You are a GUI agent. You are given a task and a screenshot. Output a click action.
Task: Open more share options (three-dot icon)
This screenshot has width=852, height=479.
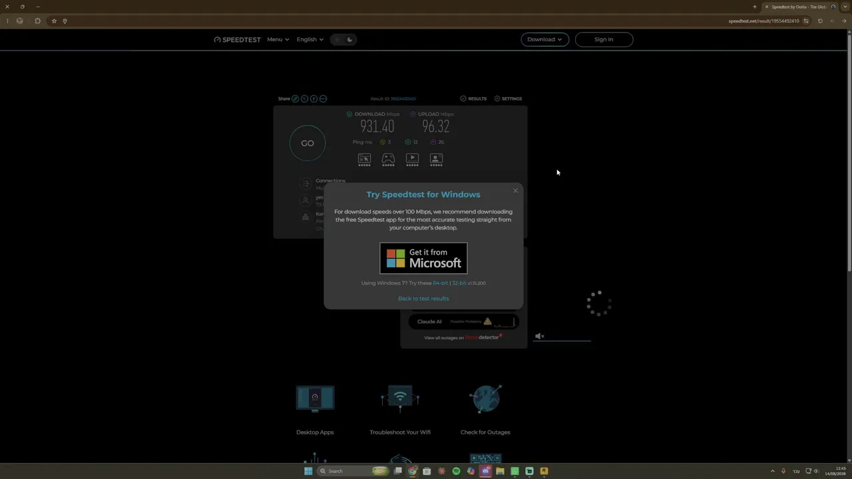[x=323, y=98]
